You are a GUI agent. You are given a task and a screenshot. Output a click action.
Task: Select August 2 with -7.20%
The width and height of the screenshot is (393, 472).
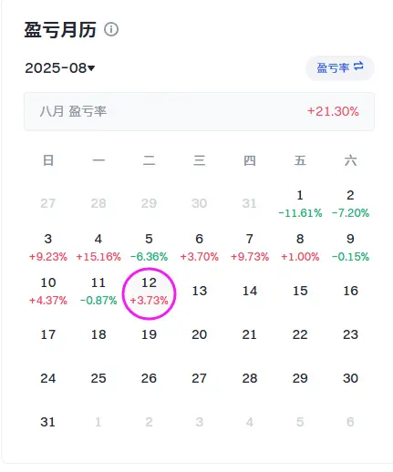pyautogui.click(x=350, y=204)
